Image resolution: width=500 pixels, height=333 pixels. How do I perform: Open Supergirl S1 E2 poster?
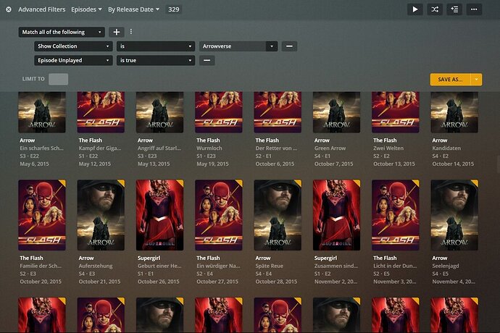click(x=336, y=215)
